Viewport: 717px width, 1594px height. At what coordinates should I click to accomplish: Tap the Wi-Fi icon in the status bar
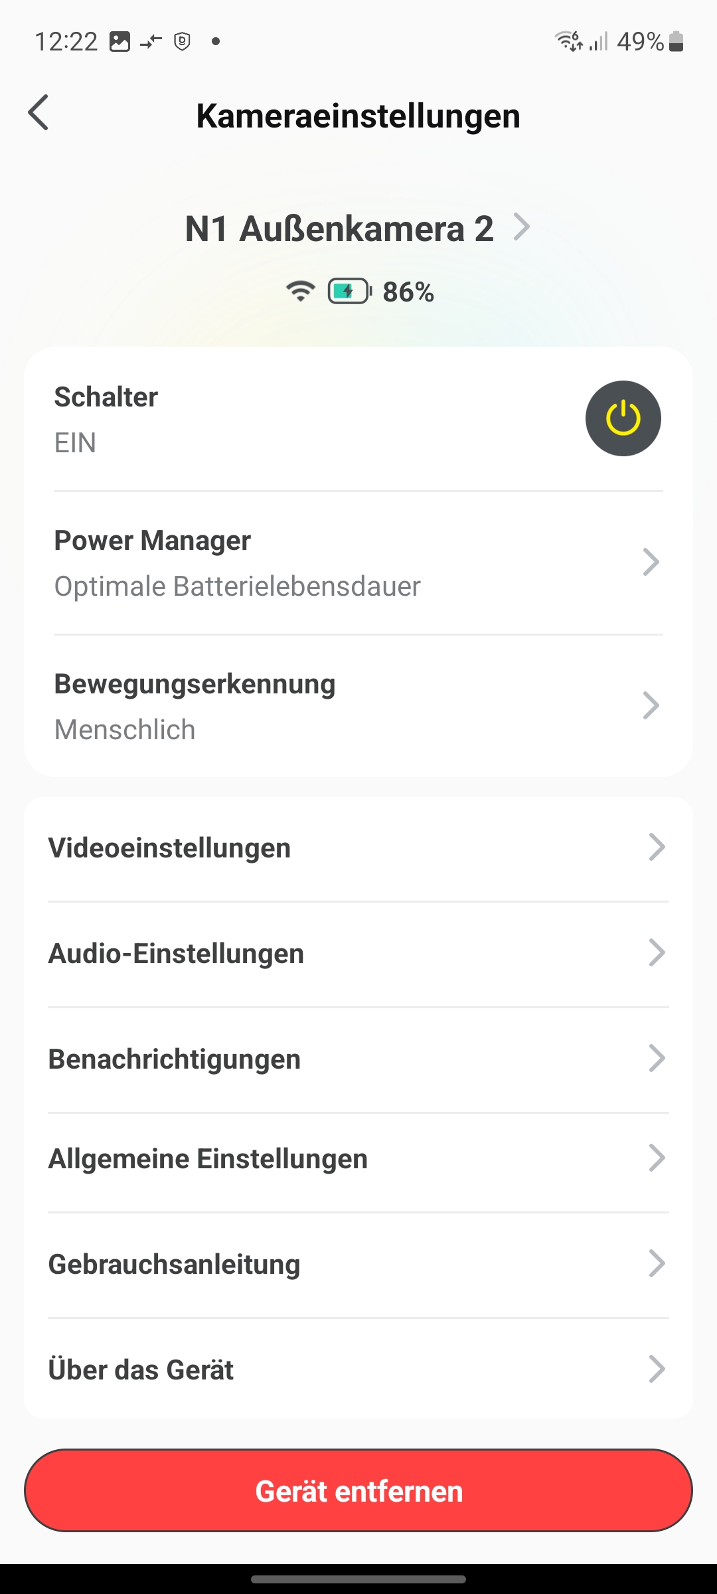[x=569, y=41]
